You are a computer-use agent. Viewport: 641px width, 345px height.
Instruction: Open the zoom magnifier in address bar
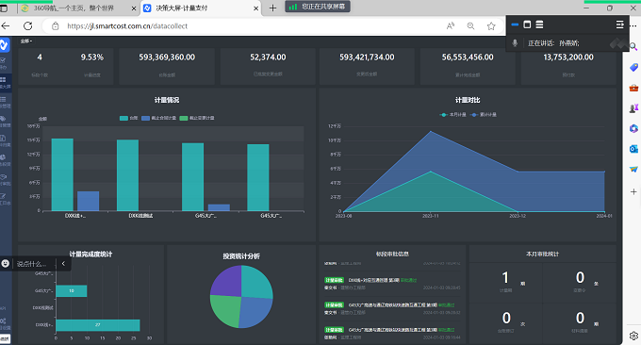[x=470, y=26]
